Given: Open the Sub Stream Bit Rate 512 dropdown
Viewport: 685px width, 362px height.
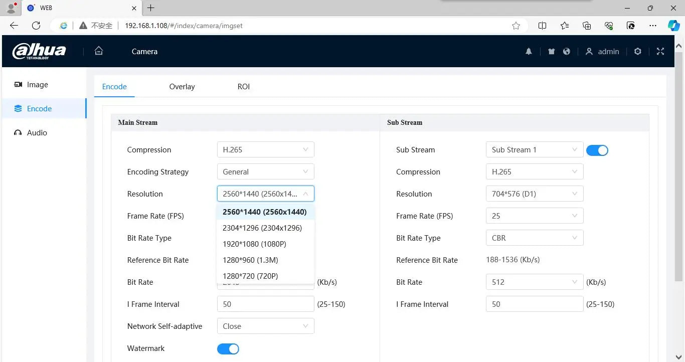Looking at the screenshot, I should [535, 282].
